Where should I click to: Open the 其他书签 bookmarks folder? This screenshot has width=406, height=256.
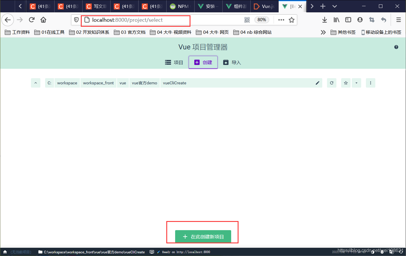pyautogui.click(x=343, y=32)
